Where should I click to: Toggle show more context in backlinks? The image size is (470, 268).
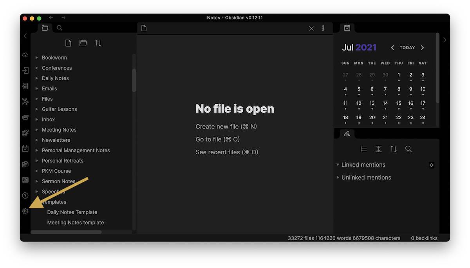coord(378,149)
